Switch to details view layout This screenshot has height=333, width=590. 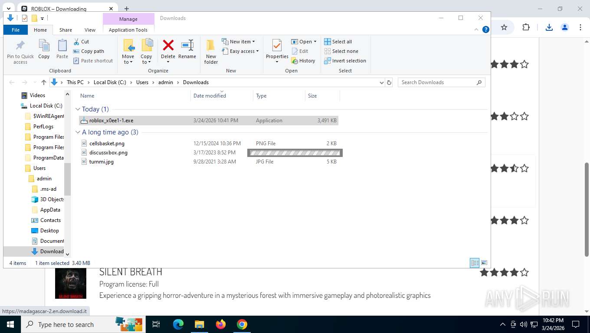tap(475, 263)
